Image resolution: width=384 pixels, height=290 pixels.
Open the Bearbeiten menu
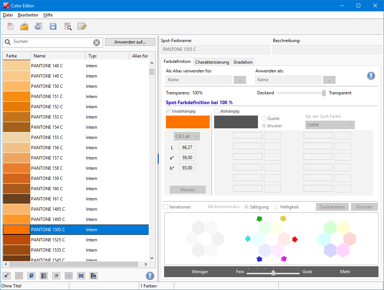(28, 15)
